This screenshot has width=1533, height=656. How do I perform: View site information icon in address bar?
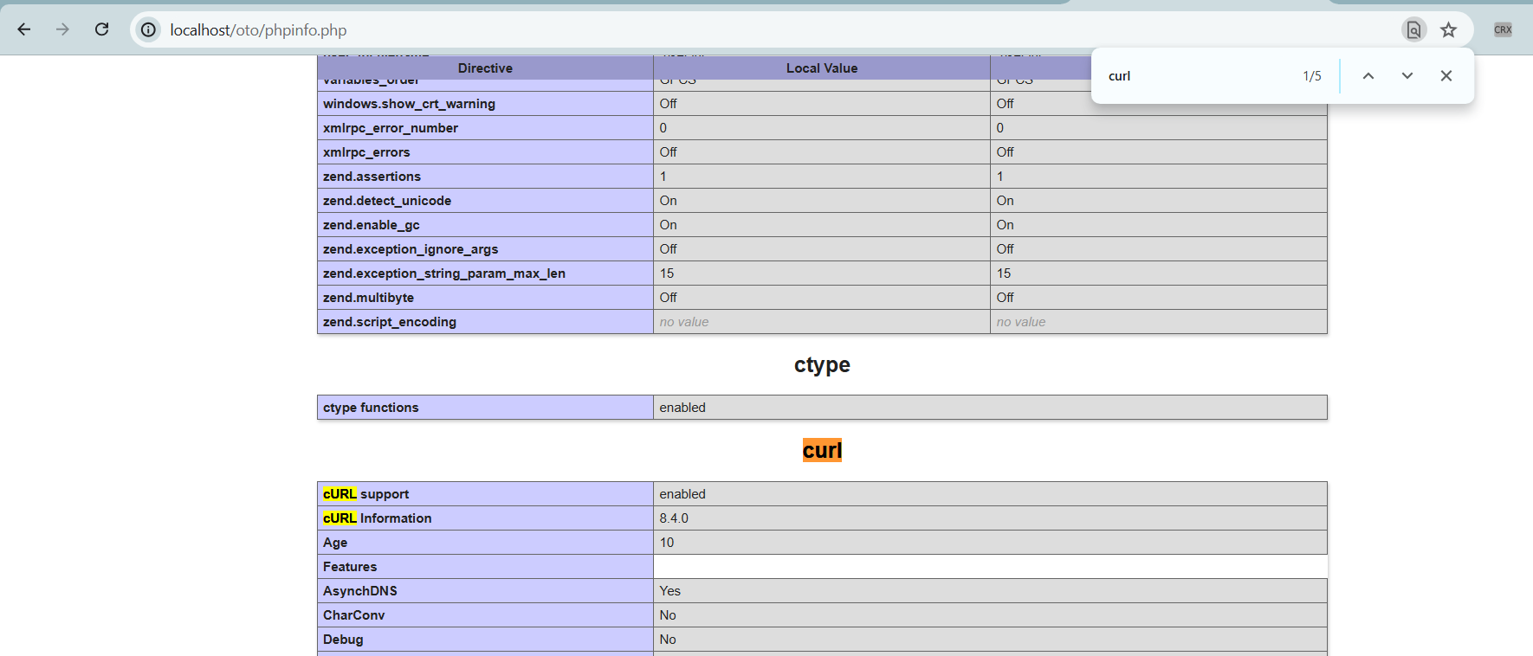point(149,29)
